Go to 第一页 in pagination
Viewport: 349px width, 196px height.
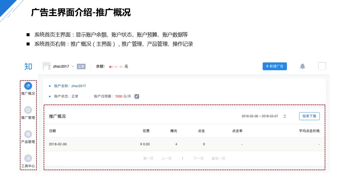(x=148, y=158)
